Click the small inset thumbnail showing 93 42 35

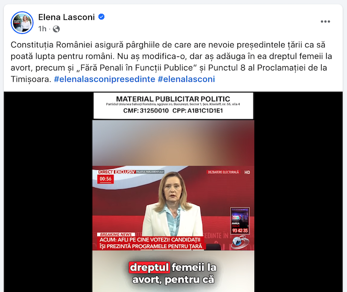pos(240,220)
